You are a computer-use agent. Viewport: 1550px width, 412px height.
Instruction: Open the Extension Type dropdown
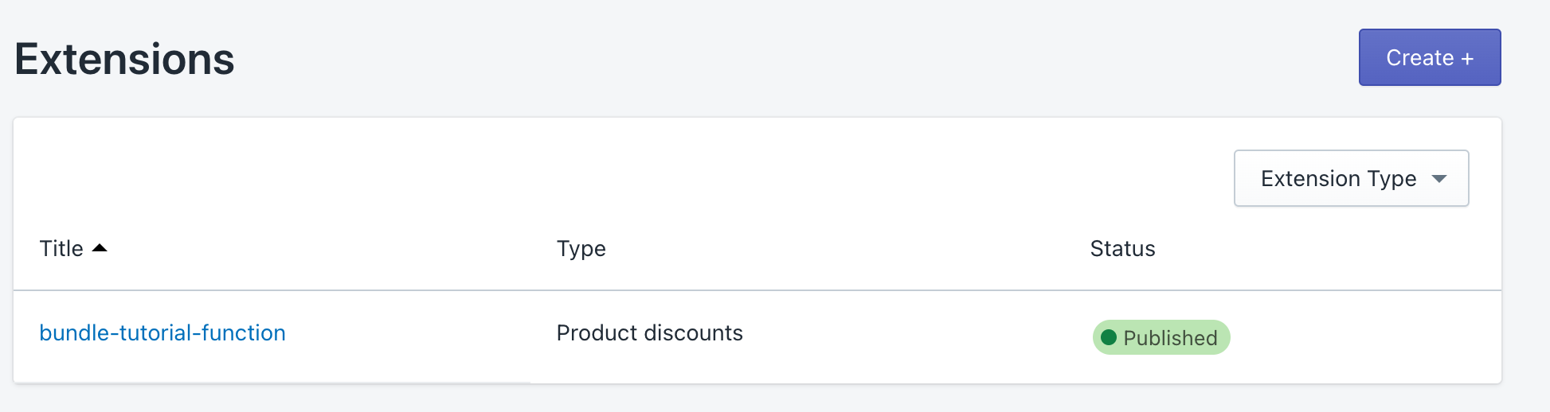click(1351, 178)
